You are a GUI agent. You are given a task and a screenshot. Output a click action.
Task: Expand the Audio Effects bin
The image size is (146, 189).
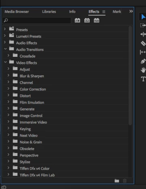(5, 42)
